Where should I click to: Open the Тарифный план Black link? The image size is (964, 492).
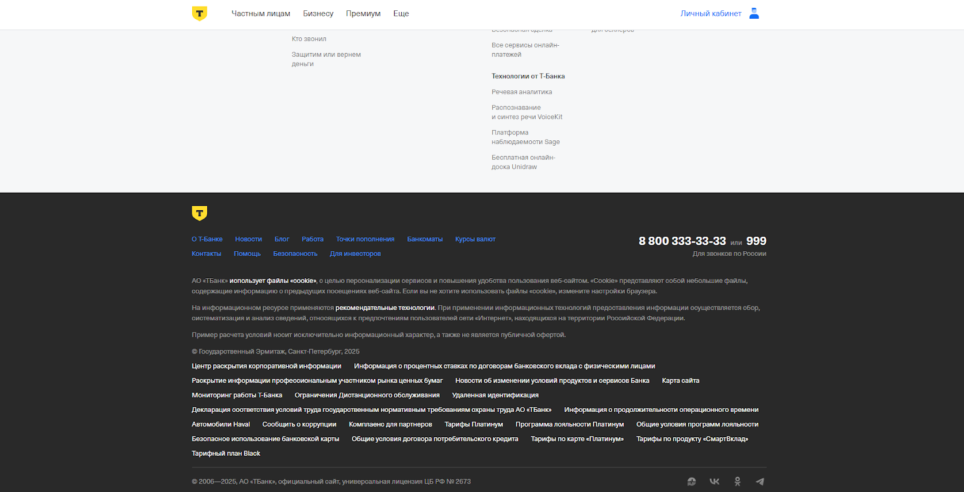tap(226, 453)
